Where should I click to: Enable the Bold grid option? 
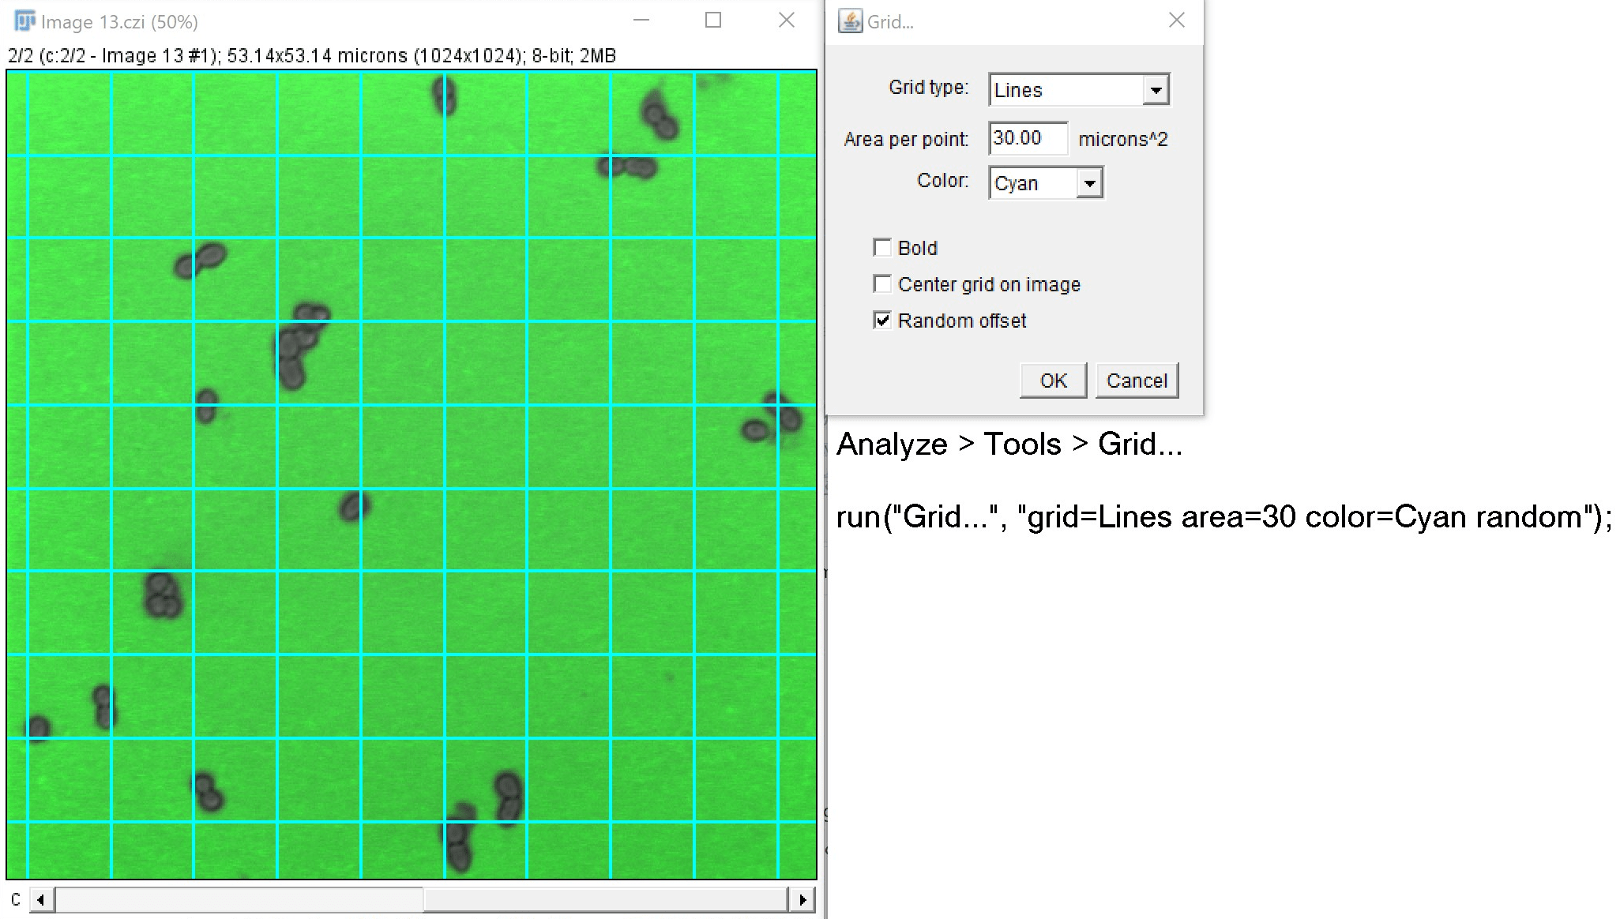tap(882, 247)
